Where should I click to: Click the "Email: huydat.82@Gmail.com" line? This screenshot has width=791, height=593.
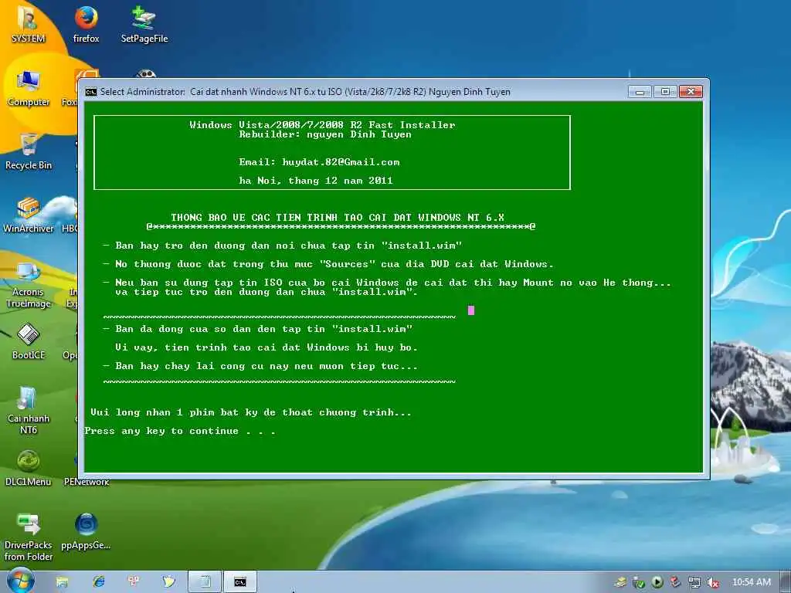point(319,162)
